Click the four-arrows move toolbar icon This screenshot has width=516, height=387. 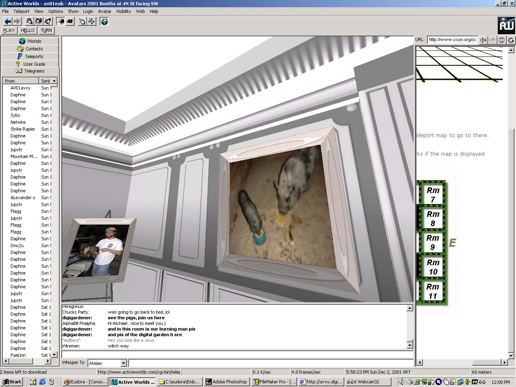(92, 21)
